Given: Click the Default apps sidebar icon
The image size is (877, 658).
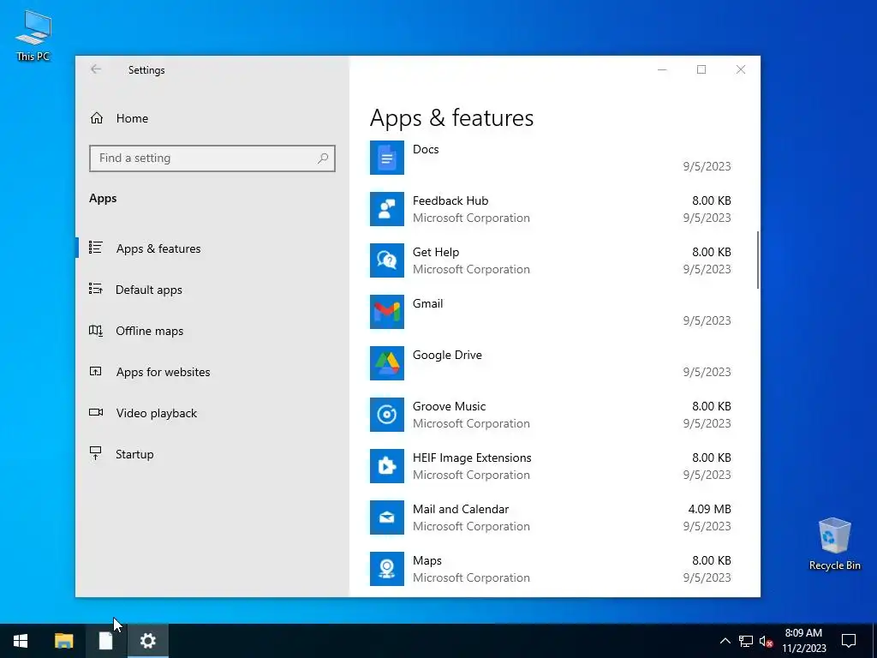Looking at the screenshot, I should [96, 289].
